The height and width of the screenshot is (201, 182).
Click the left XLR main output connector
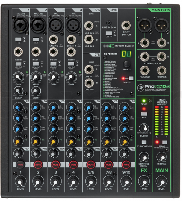[144, 25]
